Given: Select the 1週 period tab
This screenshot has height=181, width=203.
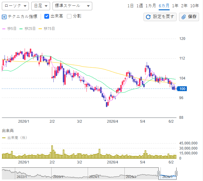Looking at the screenshot, I should pos(140,6).
